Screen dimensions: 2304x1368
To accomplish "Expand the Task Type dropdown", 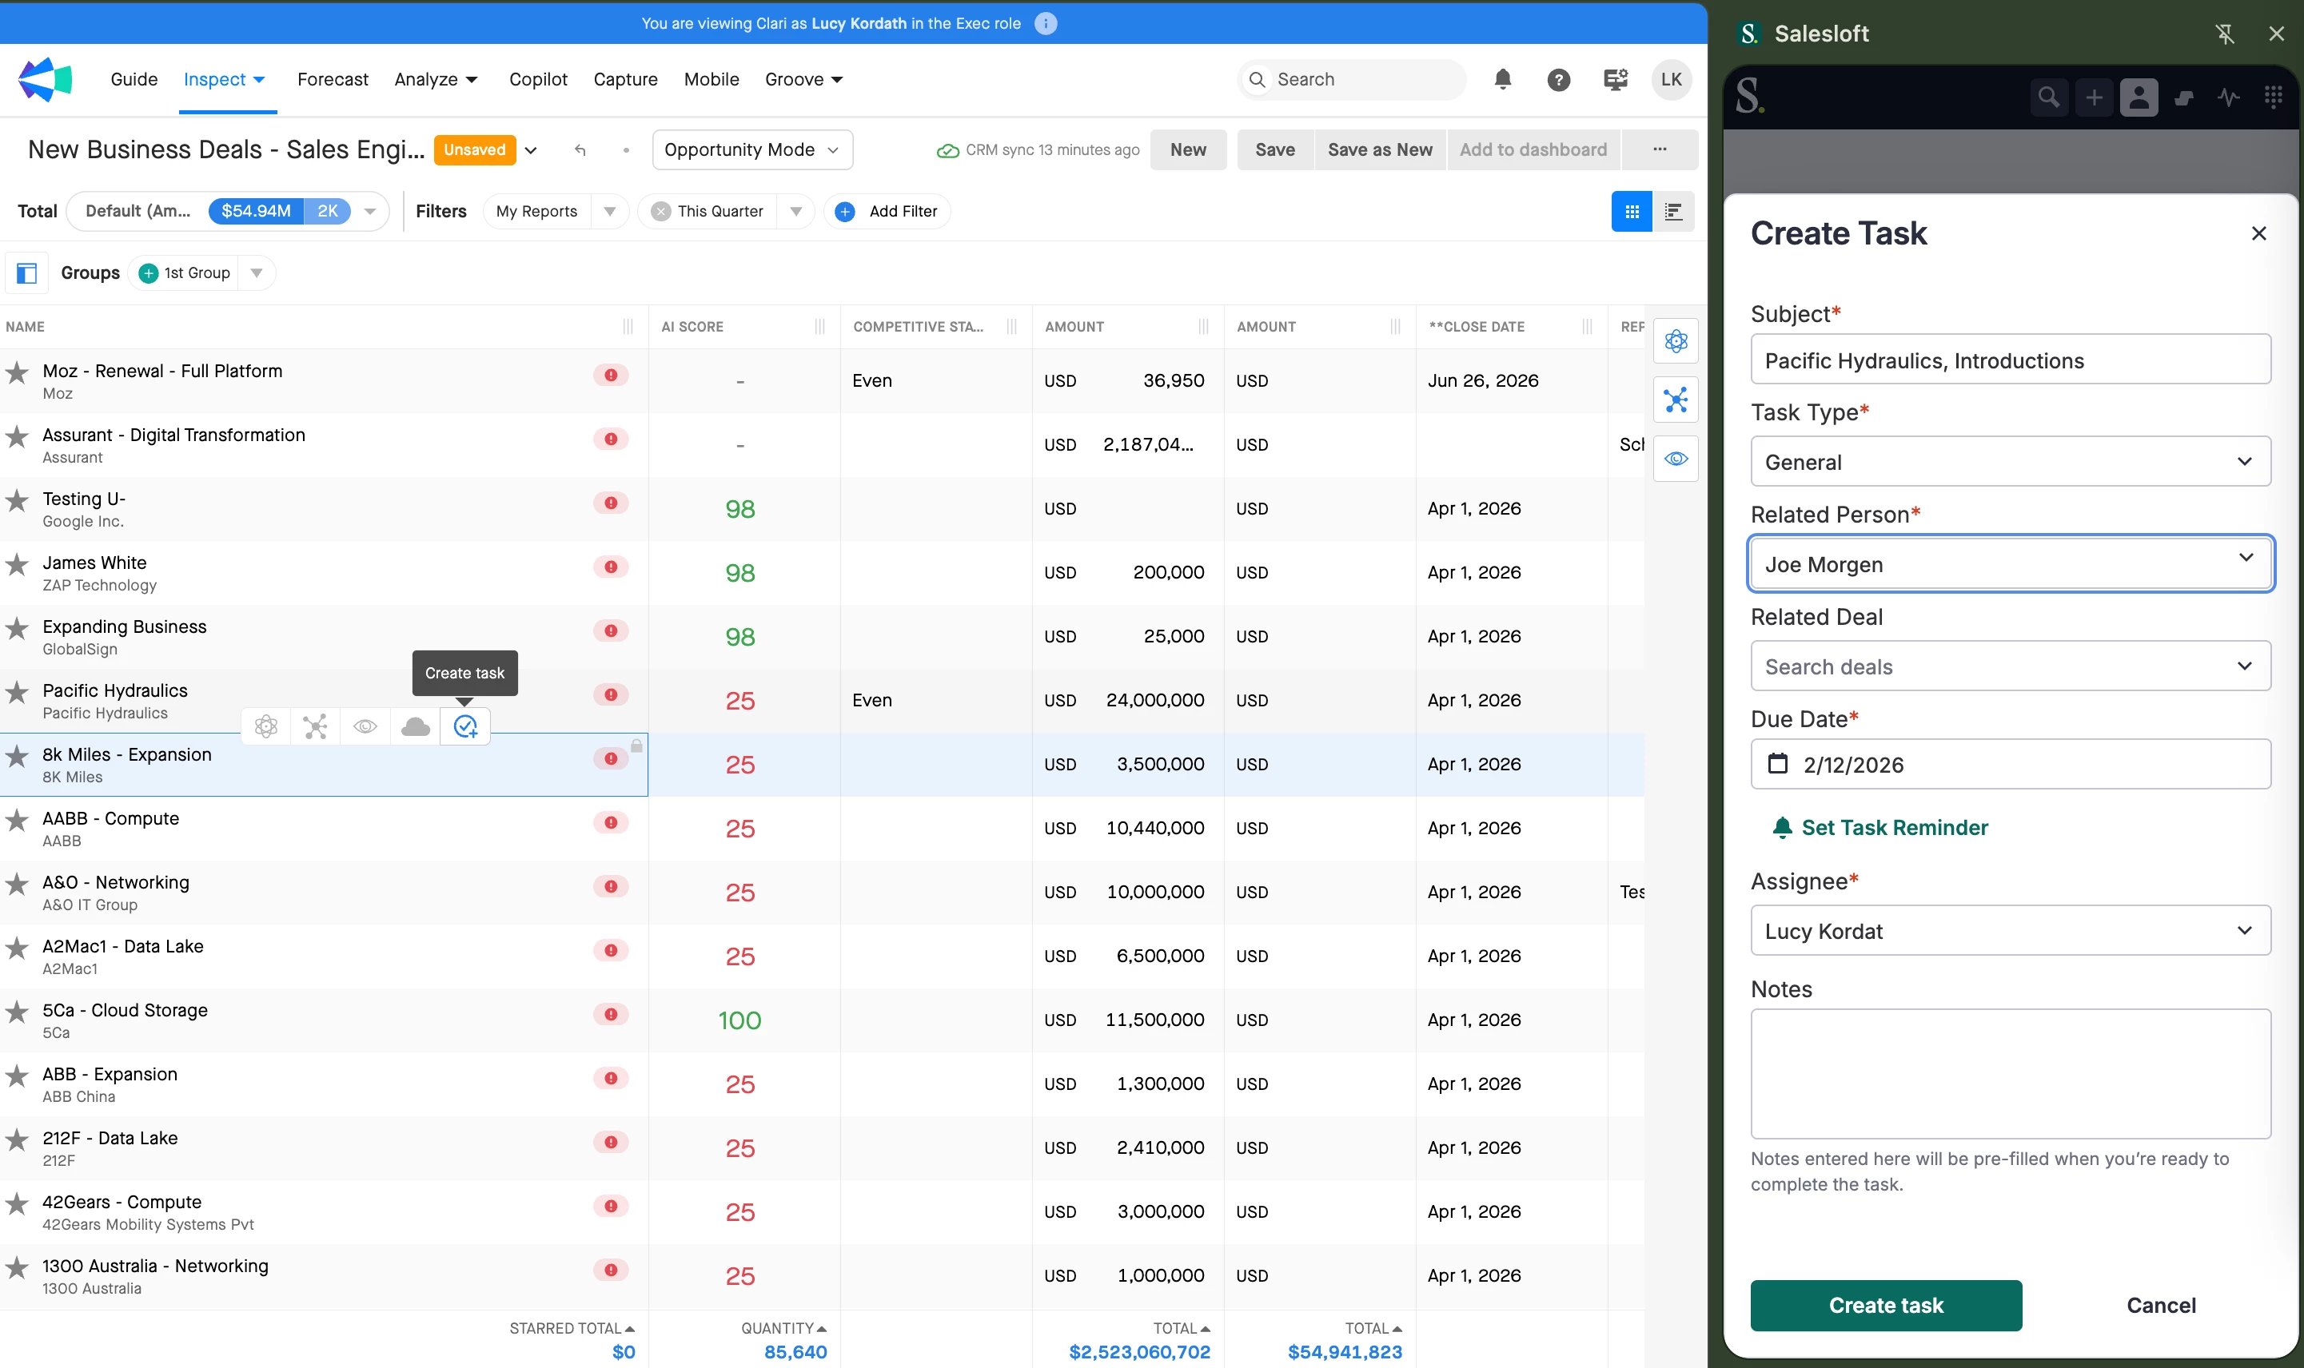I will coord(2010,461).
